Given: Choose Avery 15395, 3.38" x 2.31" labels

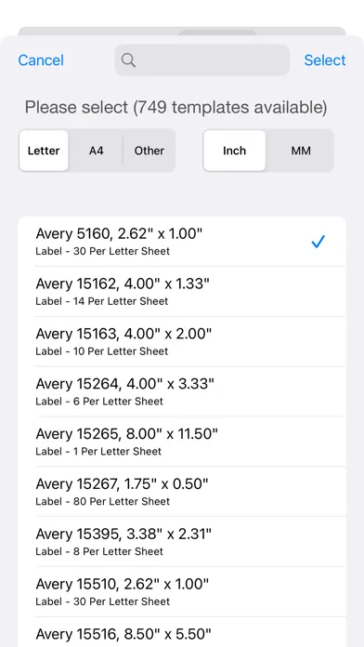Looking at the screenshot, I should (182, 541).
